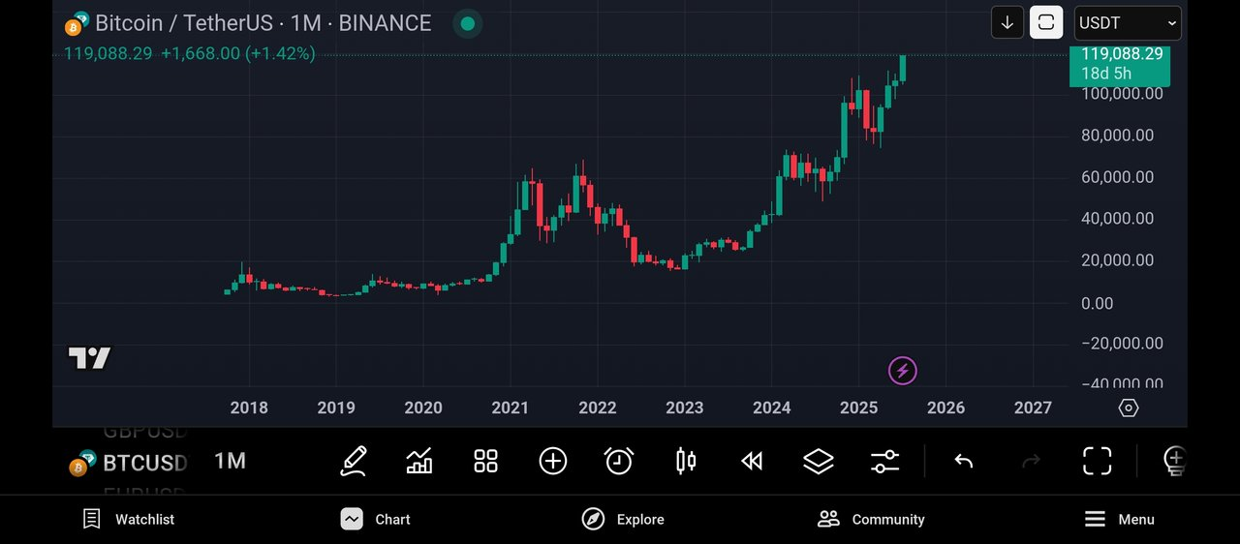Open the indicators chart icon

tap(419, 461)
